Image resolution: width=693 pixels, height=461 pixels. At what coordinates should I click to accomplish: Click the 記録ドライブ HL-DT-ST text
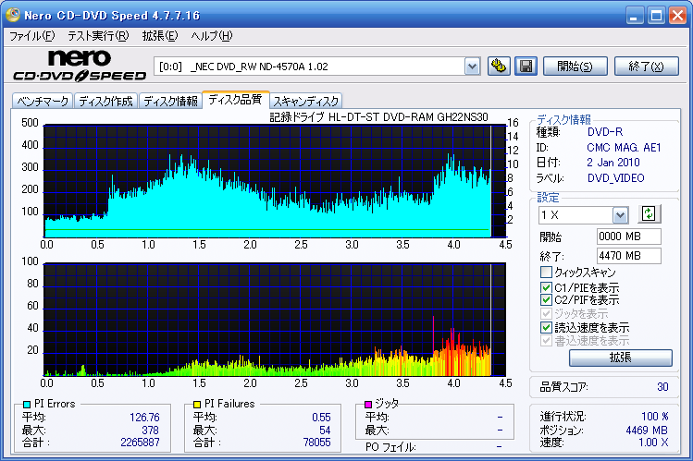point(378,117)
